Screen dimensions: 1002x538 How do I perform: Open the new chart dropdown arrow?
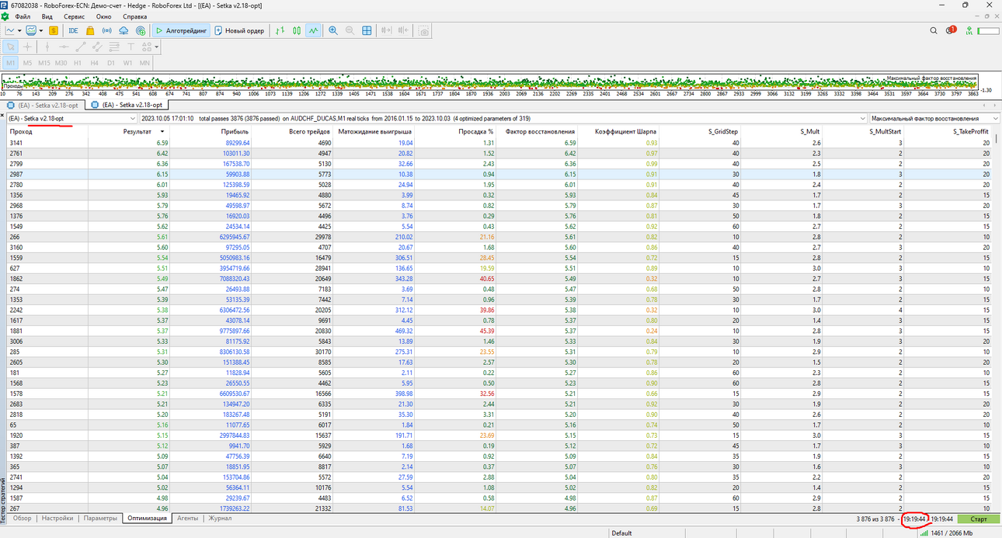(x=19, y=31)
